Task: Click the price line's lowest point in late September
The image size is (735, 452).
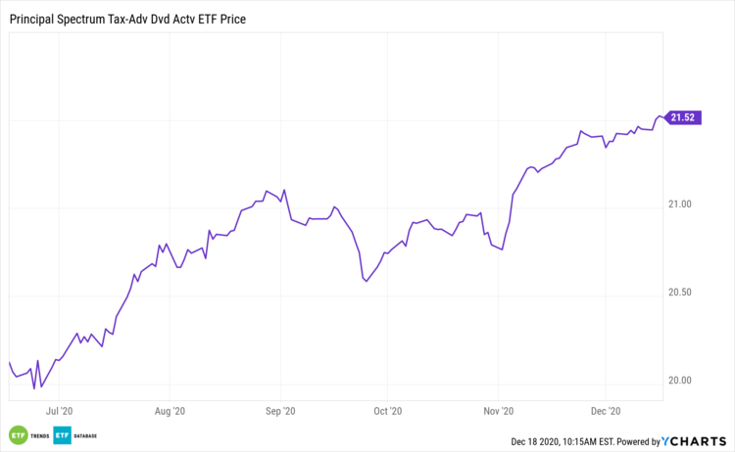Action: tap(365, 282)
